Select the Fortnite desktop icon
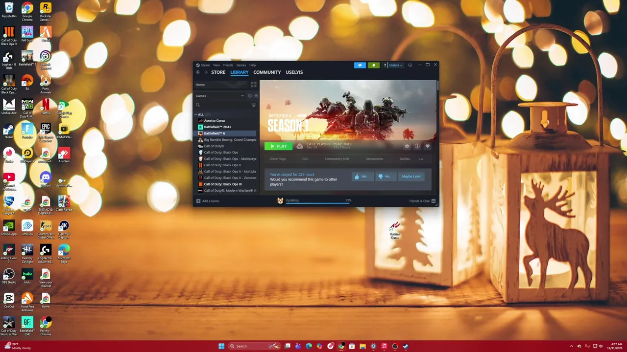The width and height of the screenshot is (627, 352). tap(27, 131)
